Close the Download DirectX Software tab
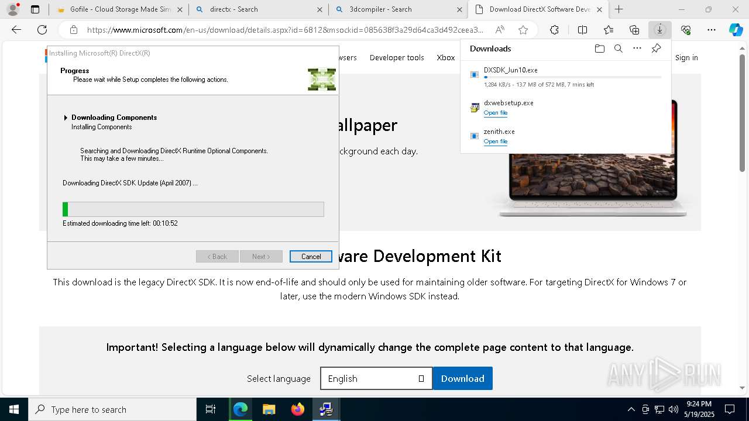This screenshot has height=421, width=749. pos(599,9)
